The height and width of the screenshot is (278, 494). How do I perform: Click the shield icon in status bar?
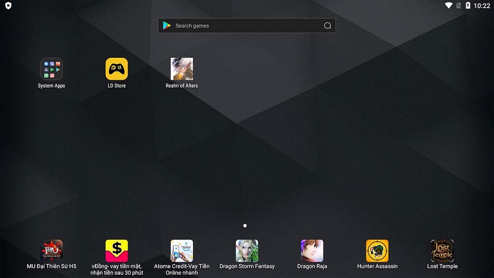pyautogui.click(x=8, y=5)
